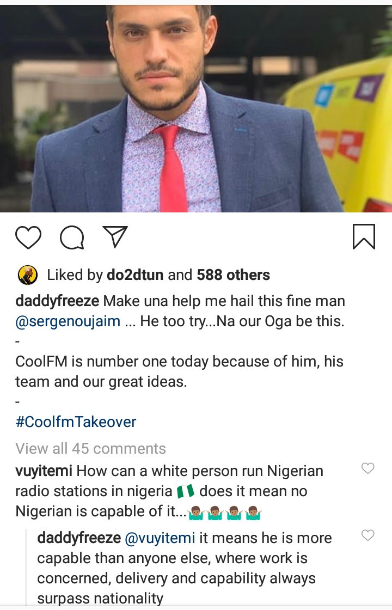Share post via paper plane icon
This screenshot has width=392, height=610.
[x=115, y=237]
